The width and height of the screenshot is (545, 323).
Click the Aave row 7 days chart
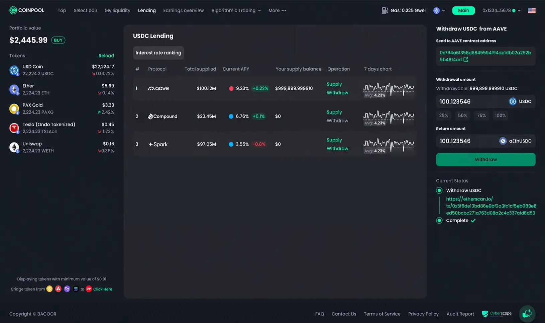pyautogui.click(x=389, y=90)
